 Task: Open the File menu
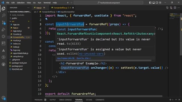tap(8, 3)
